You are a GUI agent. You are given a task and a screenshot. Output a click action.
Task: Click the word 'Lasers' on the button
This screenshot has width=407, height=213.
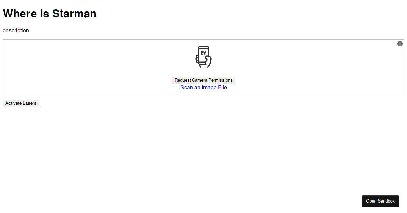coord(30,103)
